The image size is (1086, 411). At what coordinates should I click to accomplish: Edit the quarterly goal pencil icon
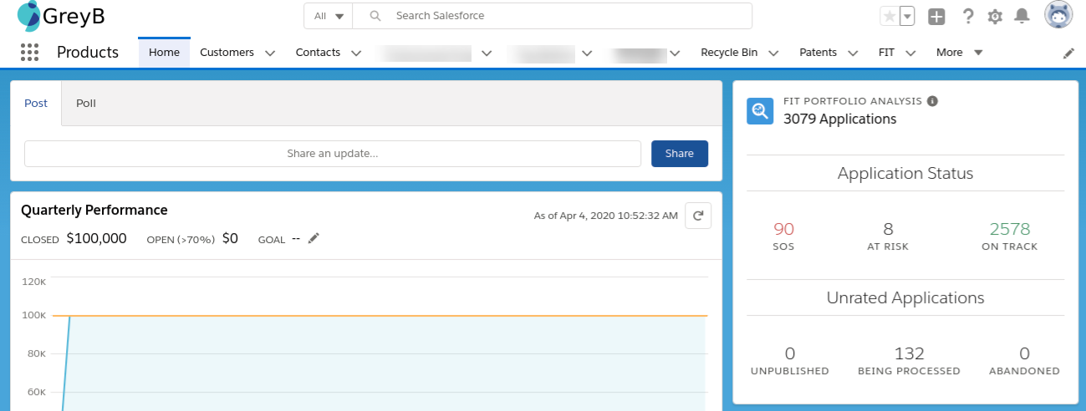[x=314, y=239]
